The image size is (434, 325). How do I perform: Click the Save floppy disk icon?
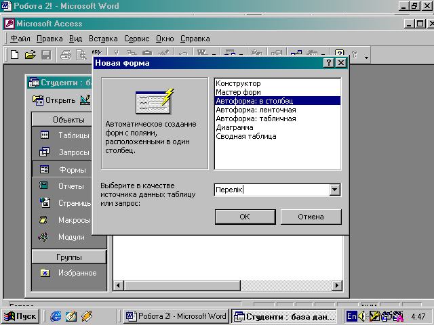click(46, 54)
